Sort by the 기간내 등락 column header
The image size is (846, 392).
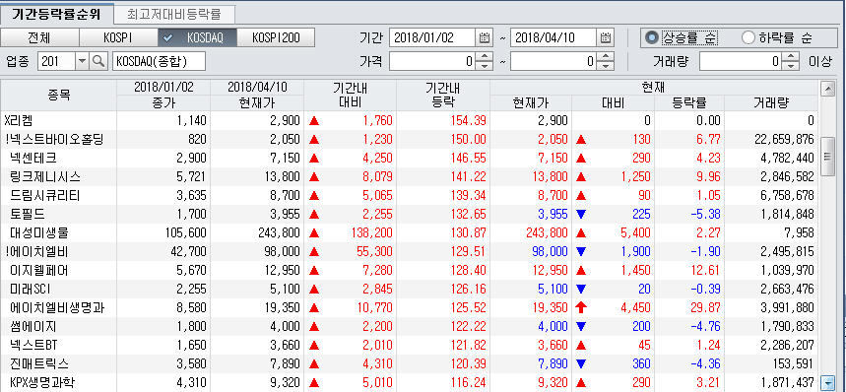coord(442,96)
